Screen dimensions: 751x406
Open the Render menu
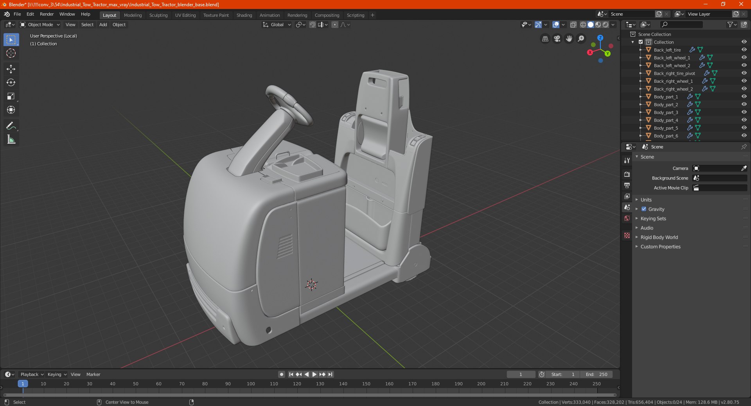pos(47,14)
